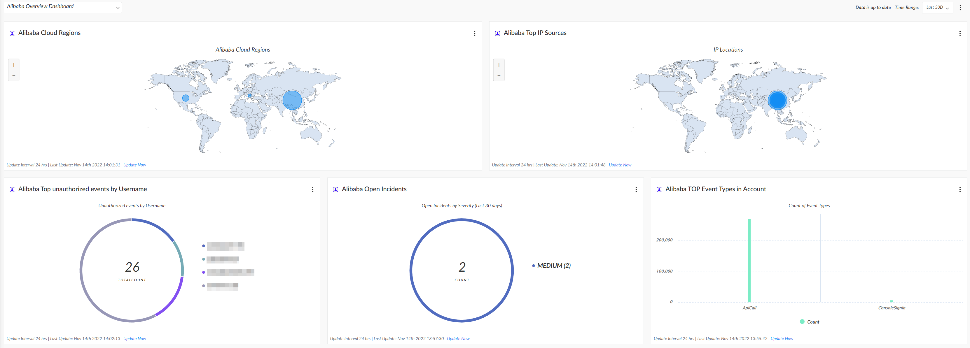Zoom out on the IP Locations map
Screen dimensions: 970x348
(x=499, y=75)
